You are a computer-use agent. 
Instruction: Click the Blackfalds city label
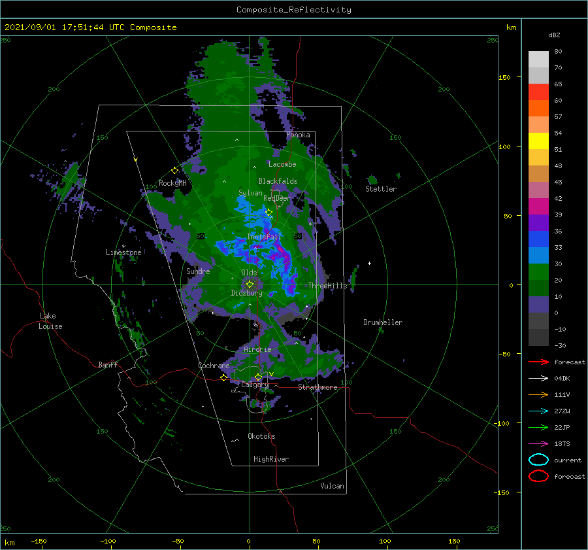[x=278, y=181]
